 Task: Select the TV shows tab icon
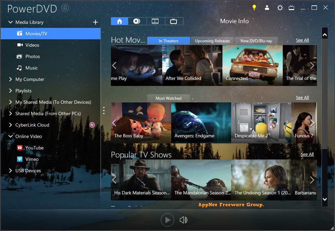[x=174, y=21]
